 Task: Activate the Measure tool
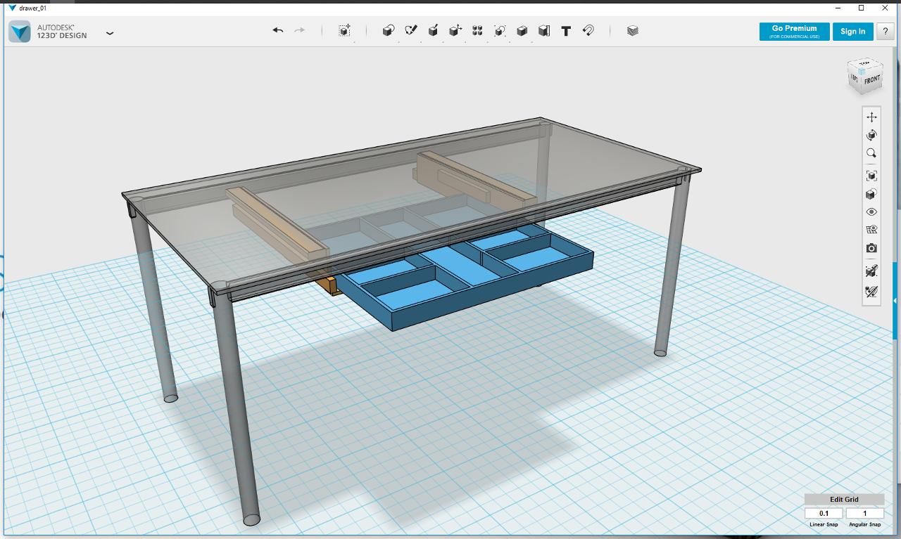tap(544, 31)
